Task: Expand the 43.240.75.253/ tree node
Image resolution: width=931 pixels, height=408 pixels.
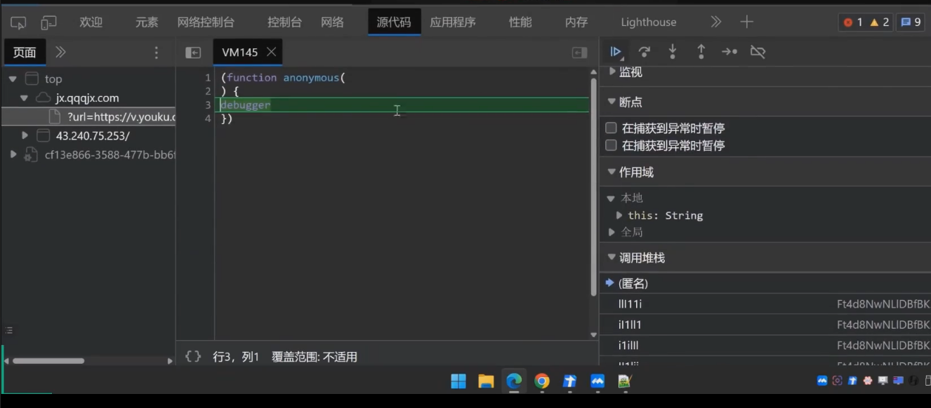Action: tap(25, 135)
